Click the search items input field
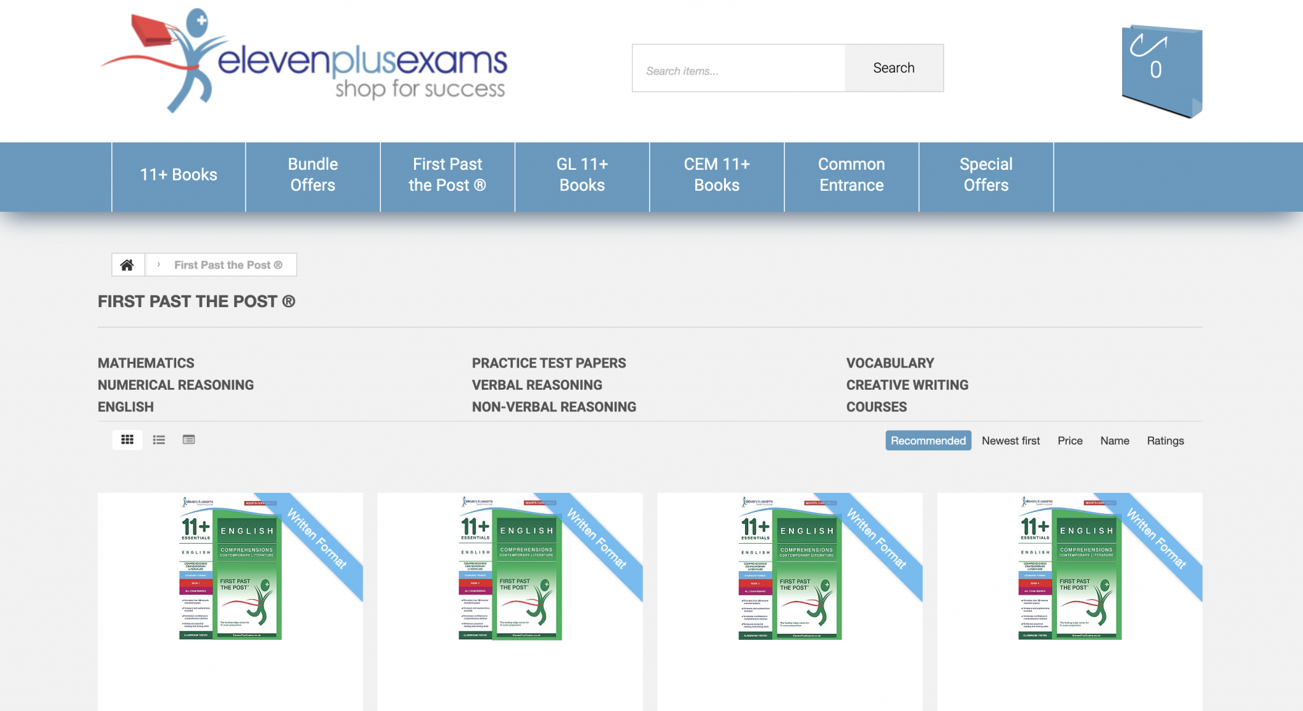This screenshot has width=1303, height=711. tap(738, 70)
